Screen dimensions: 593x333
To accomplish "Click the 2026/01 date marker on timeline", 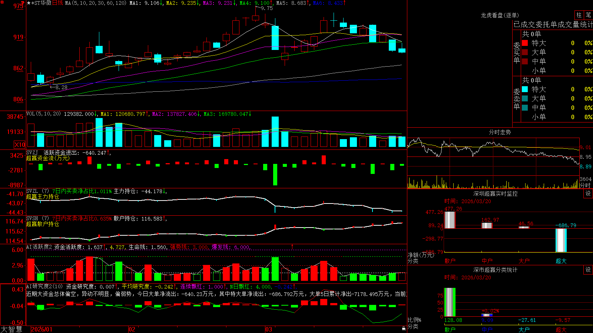I will 42,329.
